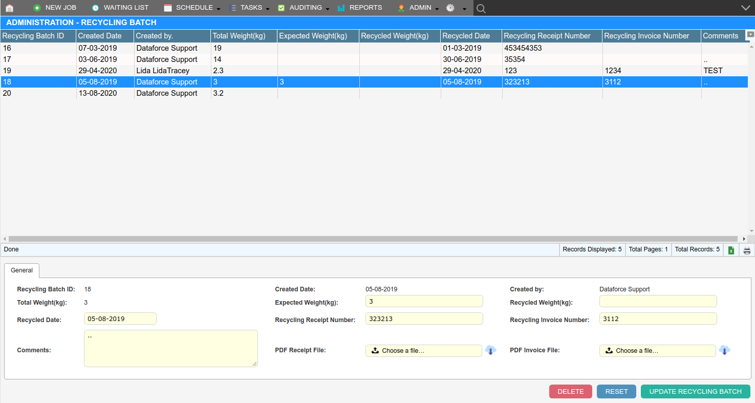Download the PDF Invoice File

tap(724, 351)
